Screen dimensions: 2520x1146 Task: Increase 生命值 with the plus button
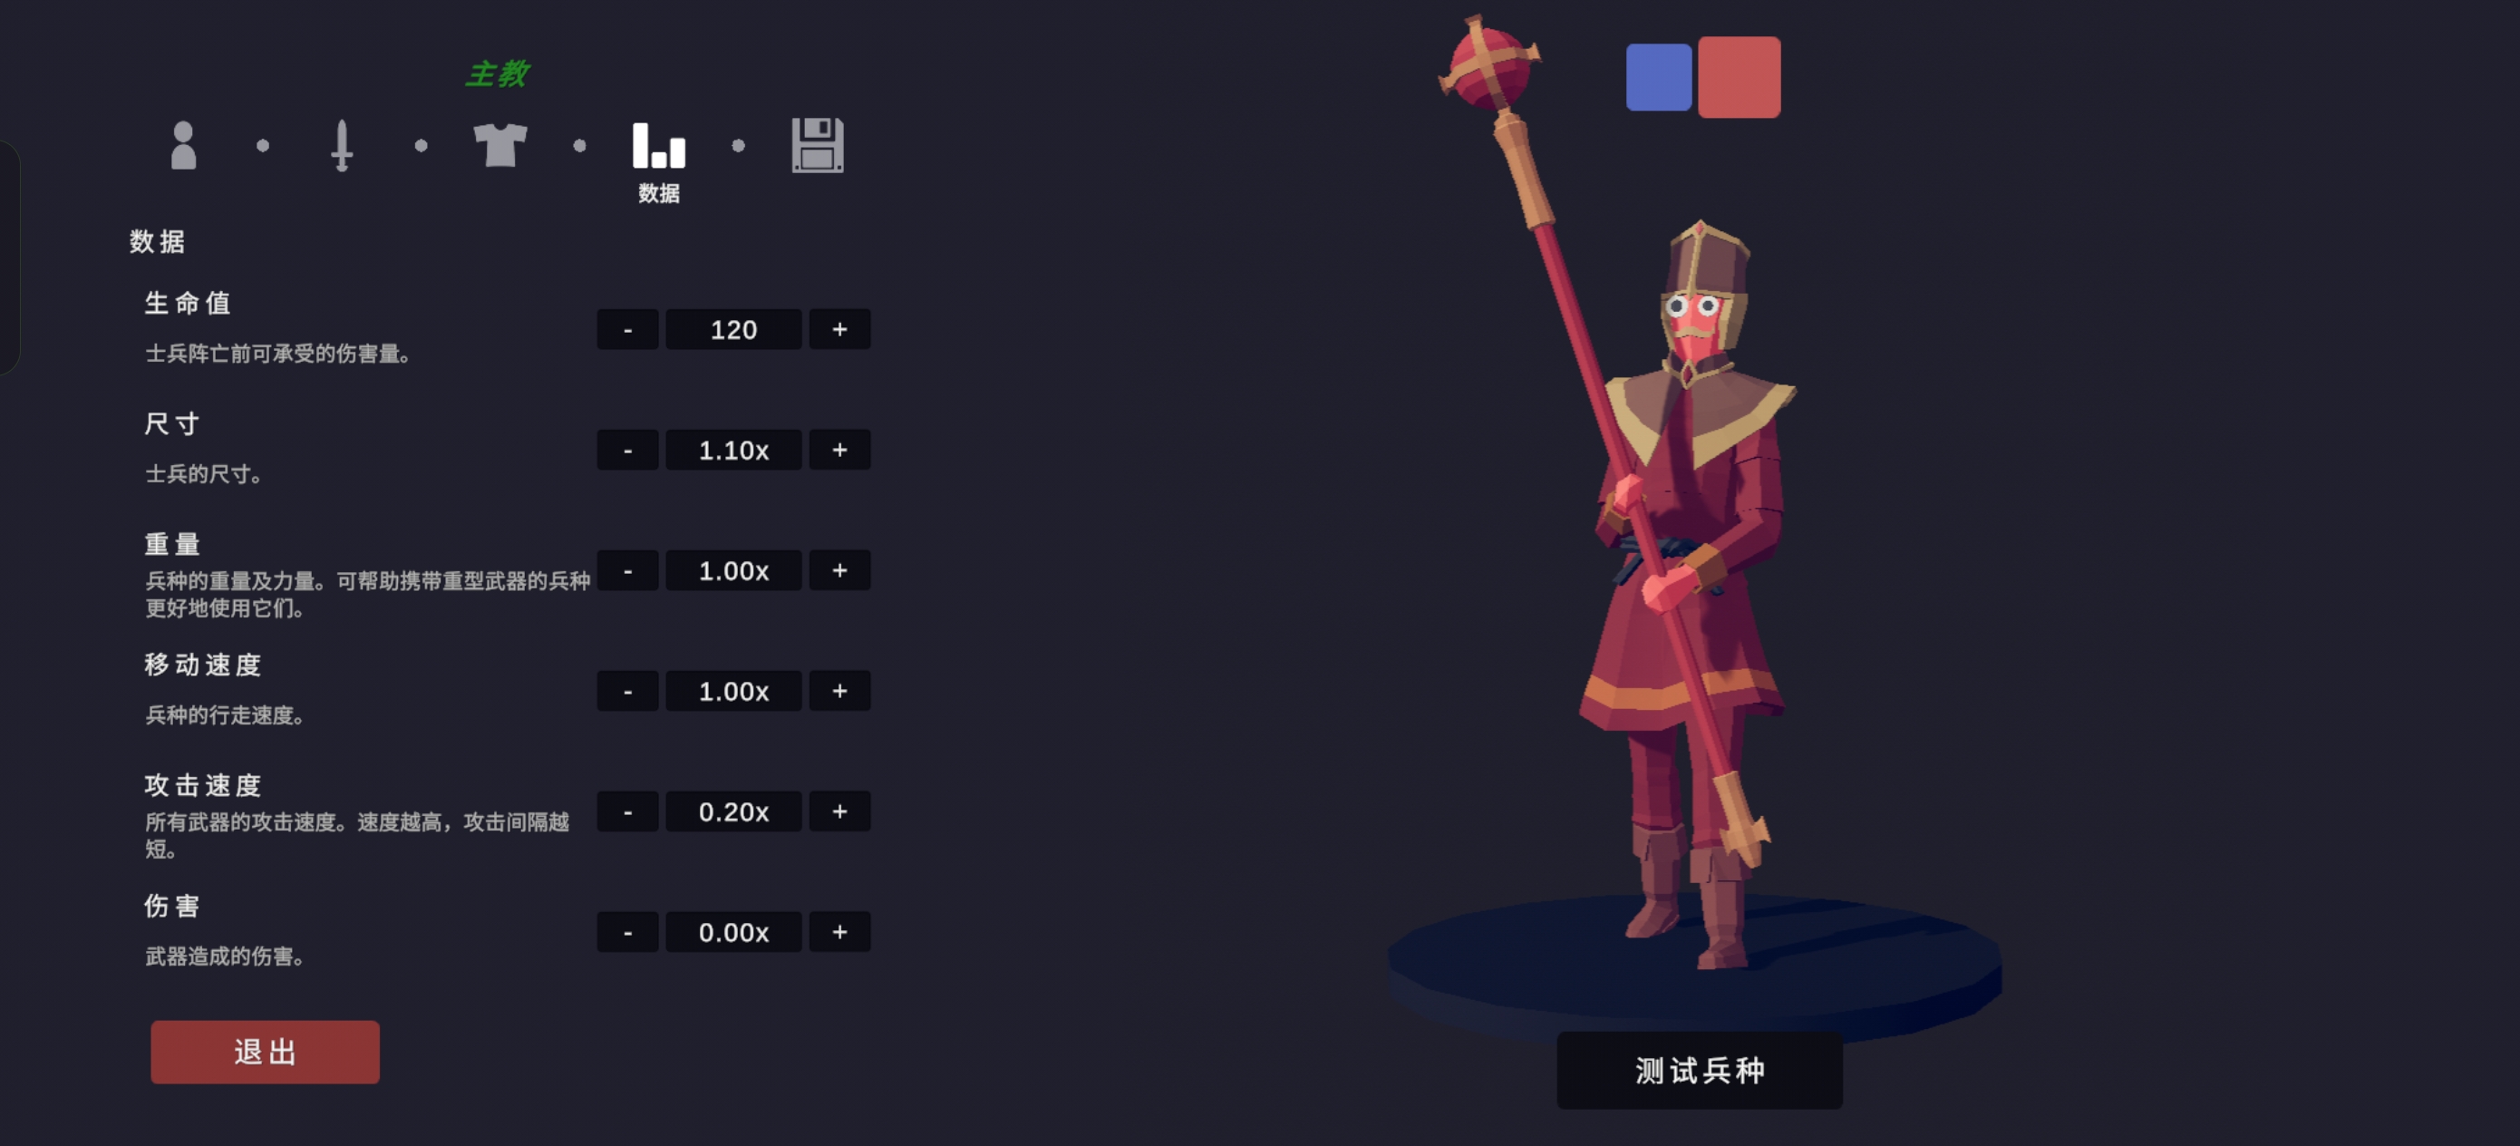click(839, 330)
